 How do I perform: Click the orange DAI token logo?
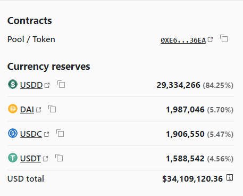[13, 109]
